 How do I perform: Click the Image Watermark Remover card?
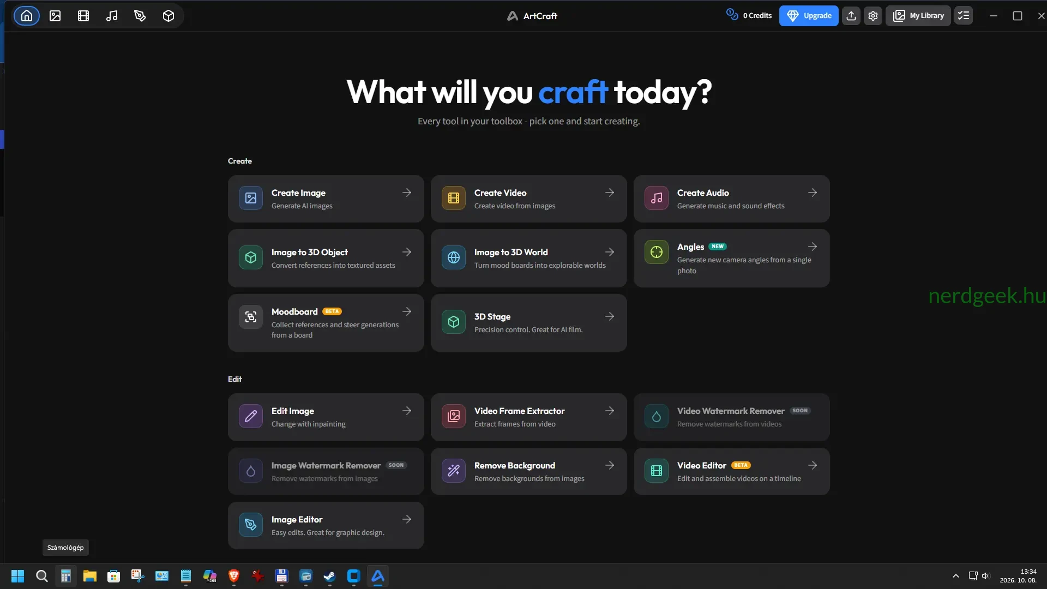click(326, 471)
